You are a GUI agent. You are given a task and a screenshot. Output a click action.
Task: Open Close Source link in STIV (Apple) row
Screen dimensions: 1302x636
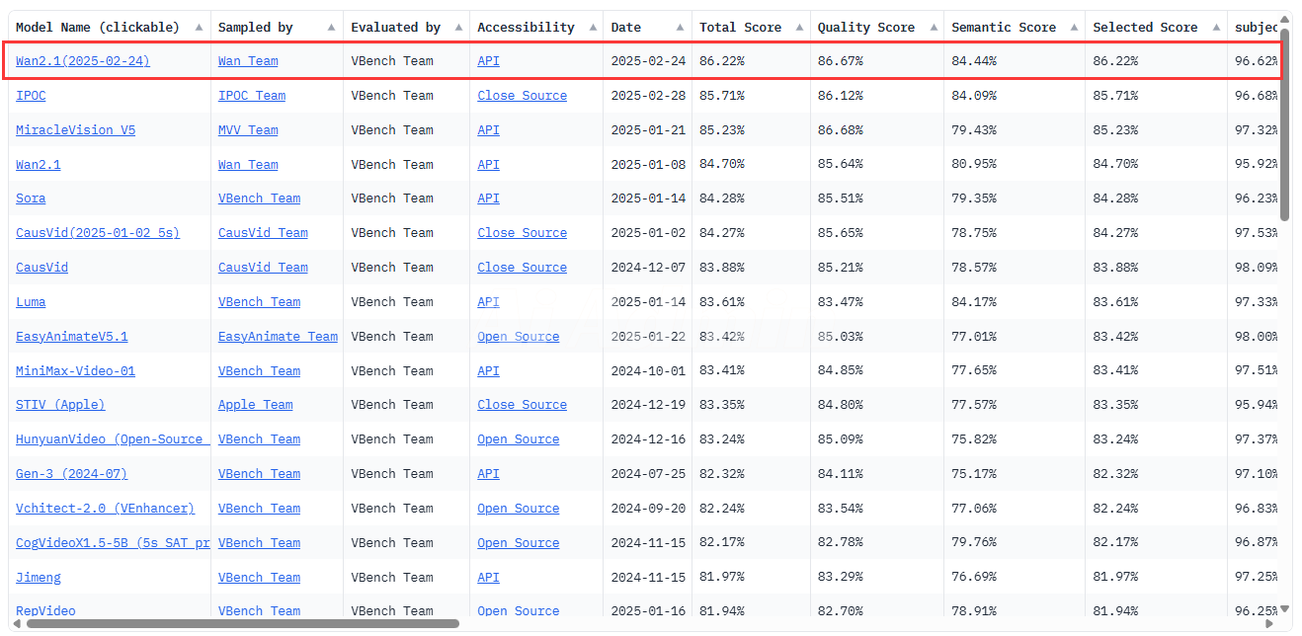[522, 405]
